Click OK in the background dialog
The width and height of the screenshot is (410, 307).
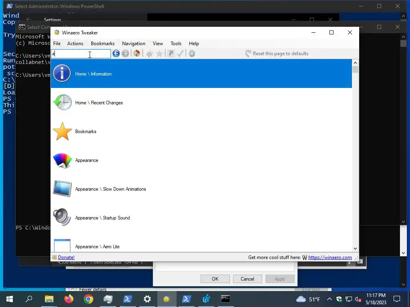pos(215,279)
